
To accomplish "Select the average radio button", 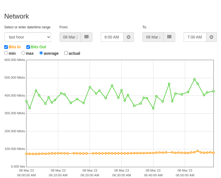I will (41, 53).
